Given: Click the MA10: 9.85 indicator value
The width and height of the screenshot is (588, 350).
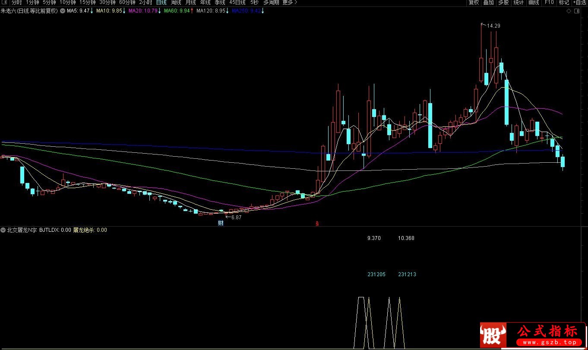Looking at the screenshot, I should coord(109,11).
